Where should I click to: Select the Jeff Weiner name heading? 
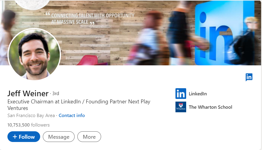pos(28,93)
